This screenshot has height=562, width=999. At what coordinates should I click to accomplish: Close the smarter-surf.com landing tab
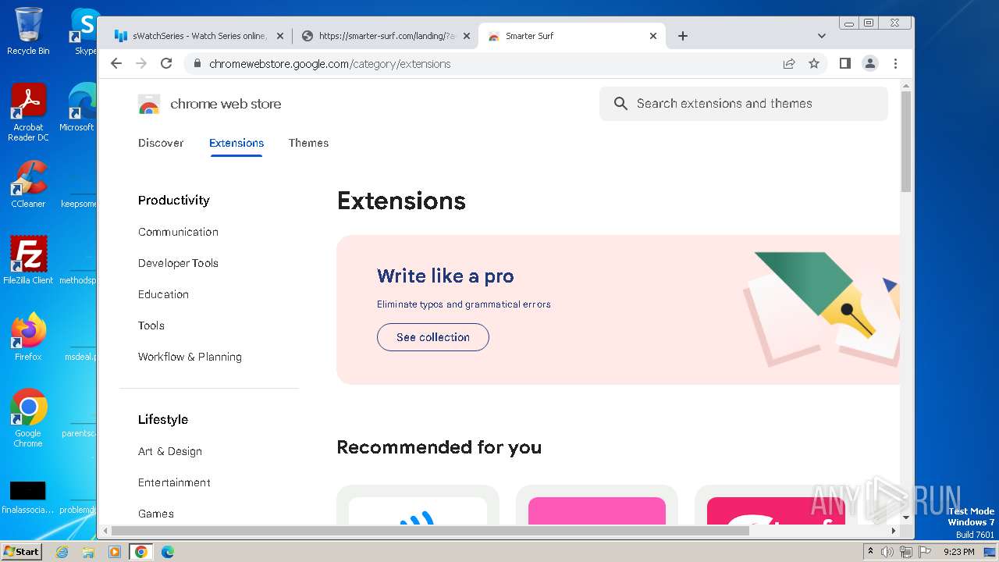click(x=467, y=36)
